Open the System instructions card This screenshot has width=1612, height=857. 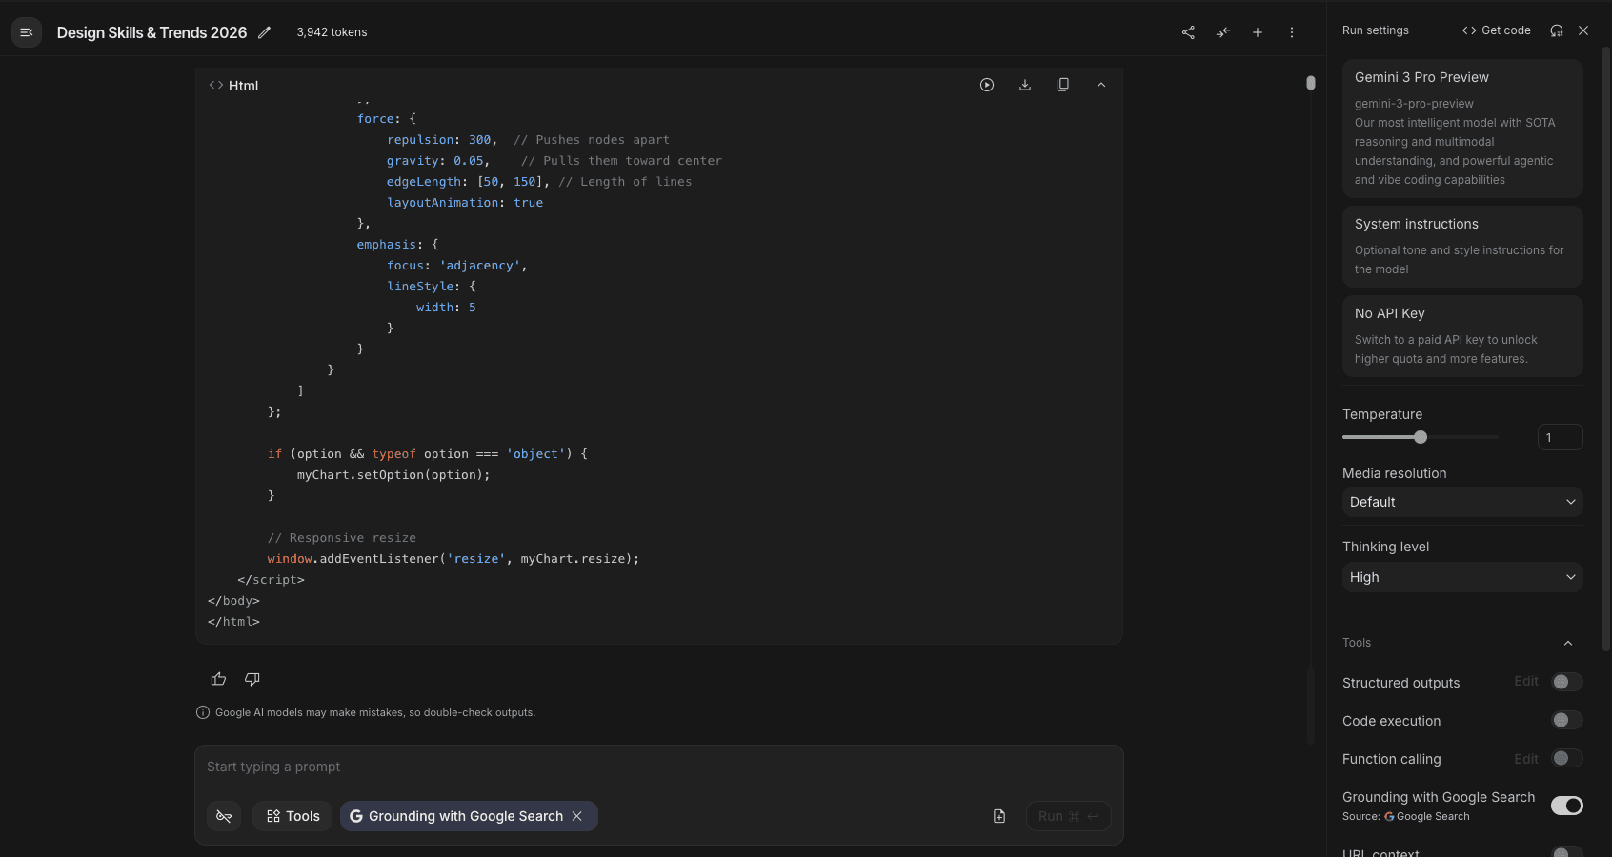1462,247
